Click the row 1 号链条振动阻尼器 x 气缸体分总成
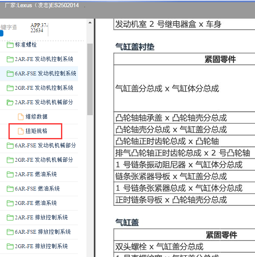255x257 pixels. [x=184, y=165]
